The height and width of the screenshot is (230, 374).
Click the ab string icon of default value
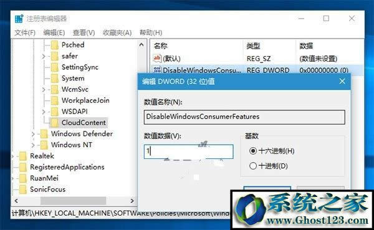click(157, 58)
